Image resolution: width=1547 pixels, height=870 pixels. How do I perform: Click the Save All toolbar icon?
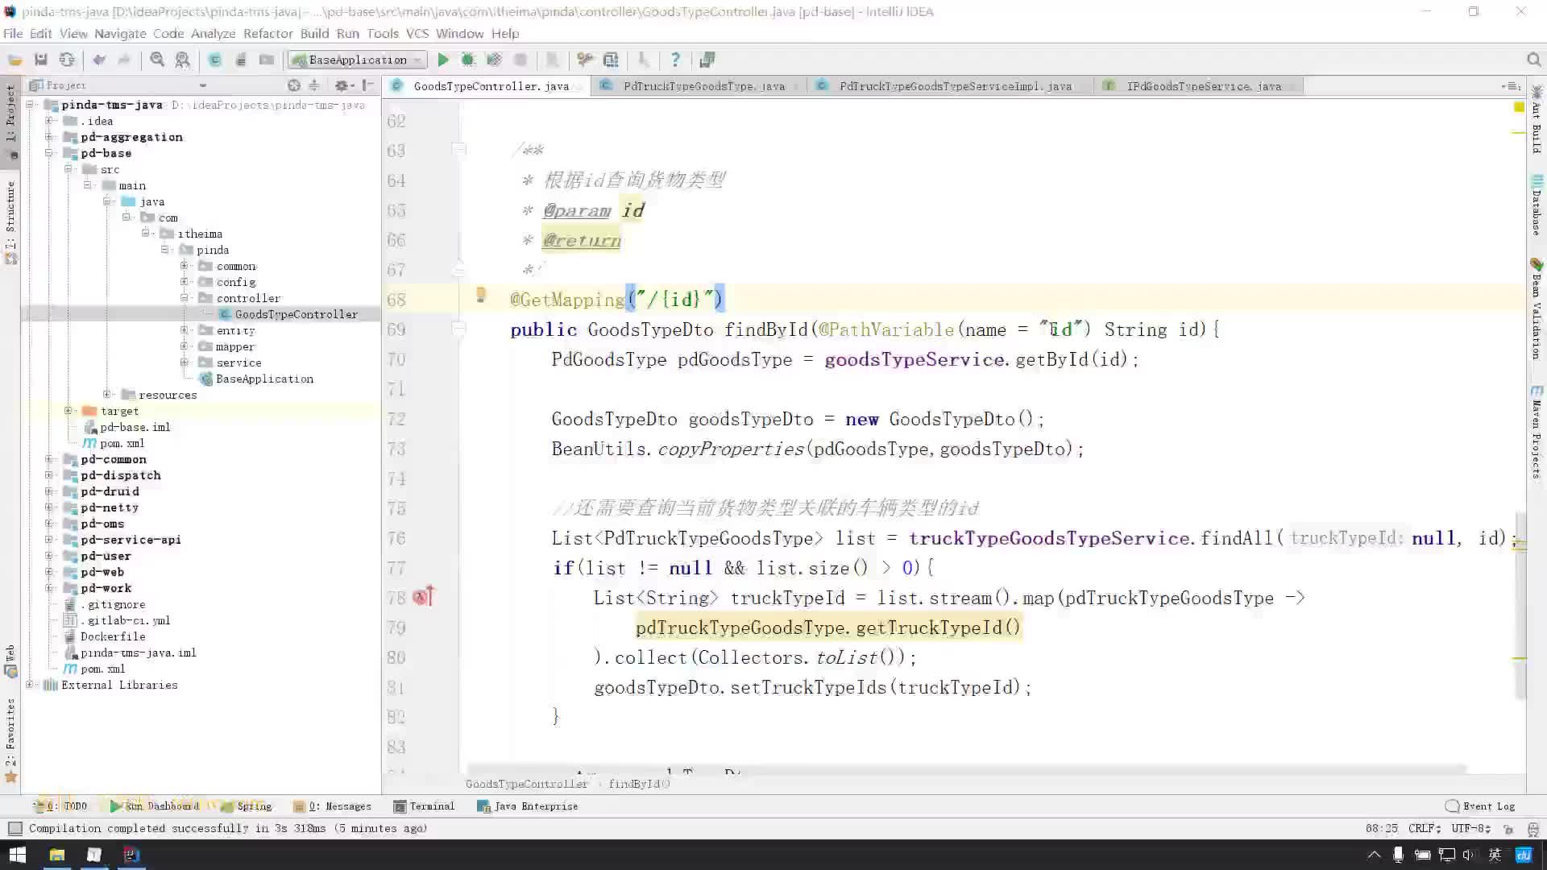[x=40, y=60]
